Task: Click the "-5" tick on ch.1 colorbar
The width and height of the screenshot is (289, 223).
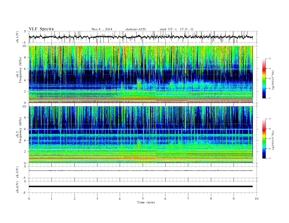Action: pyautogui.click(x=269, y=78)
